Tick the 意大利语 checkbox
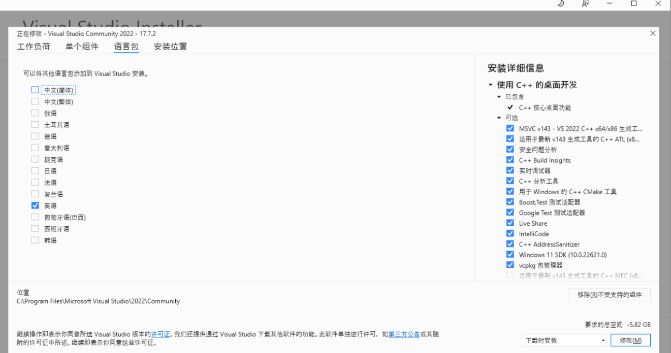Screen dimensions: 671x353 click(x=35, y=148)
